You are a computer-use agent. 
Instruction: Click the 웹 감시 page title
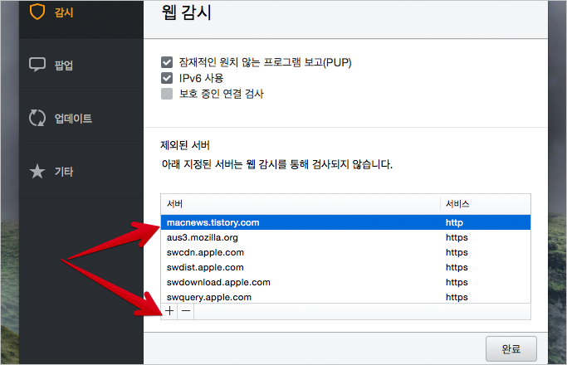[186, 12]
